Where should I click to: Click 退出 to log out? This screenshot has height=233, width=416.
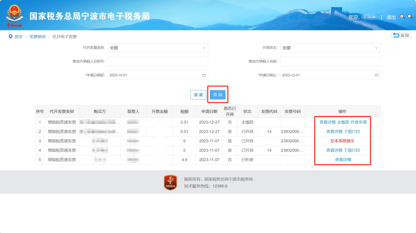[x=391, y=17]
